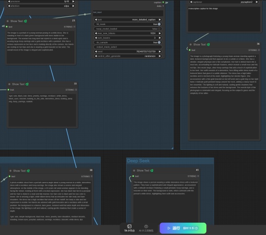This screenshot has height=235, width=266.
Task: Increase max_new_tokens with the right arrow
Action: 159,33
